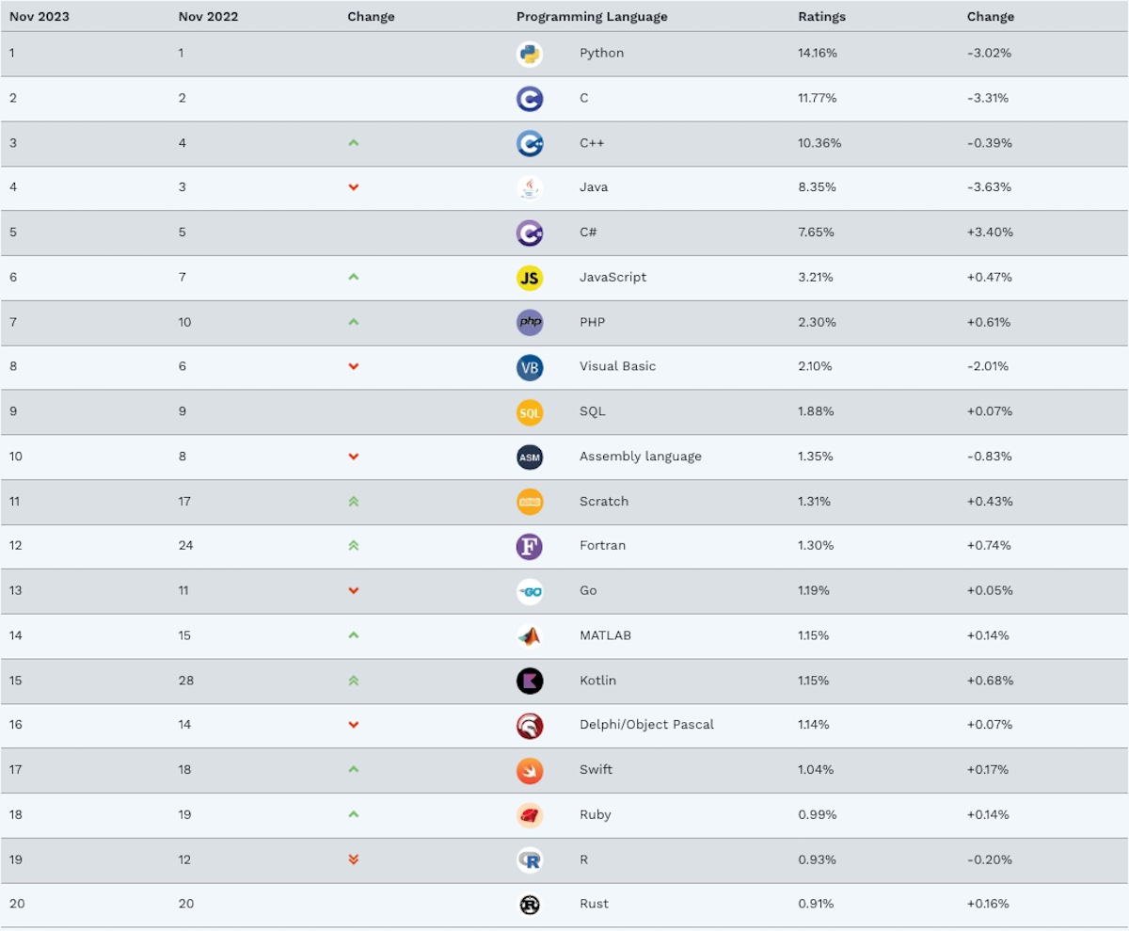Click the Python logo icon
This screenshot has height=931, width=1129.
[x=530, y=54]
